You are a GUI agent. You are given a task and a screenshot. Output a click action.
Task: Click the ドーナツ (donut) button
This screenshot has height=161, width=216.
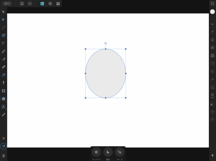(96, 152)
